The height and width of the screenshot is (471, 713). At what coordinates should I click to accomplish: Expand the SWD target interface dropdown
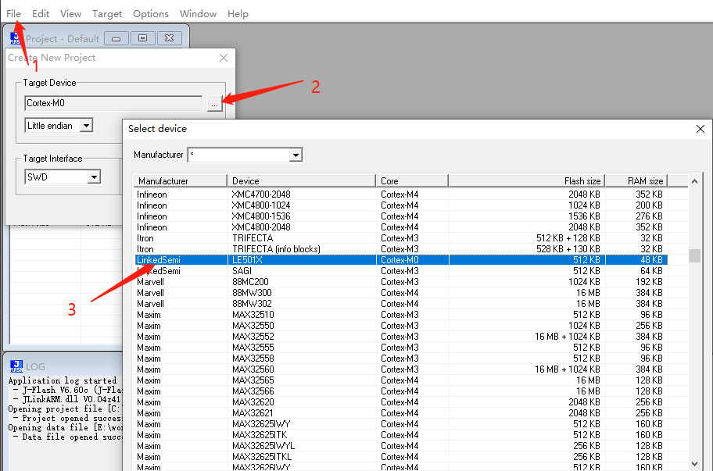[x=94, y=177]
